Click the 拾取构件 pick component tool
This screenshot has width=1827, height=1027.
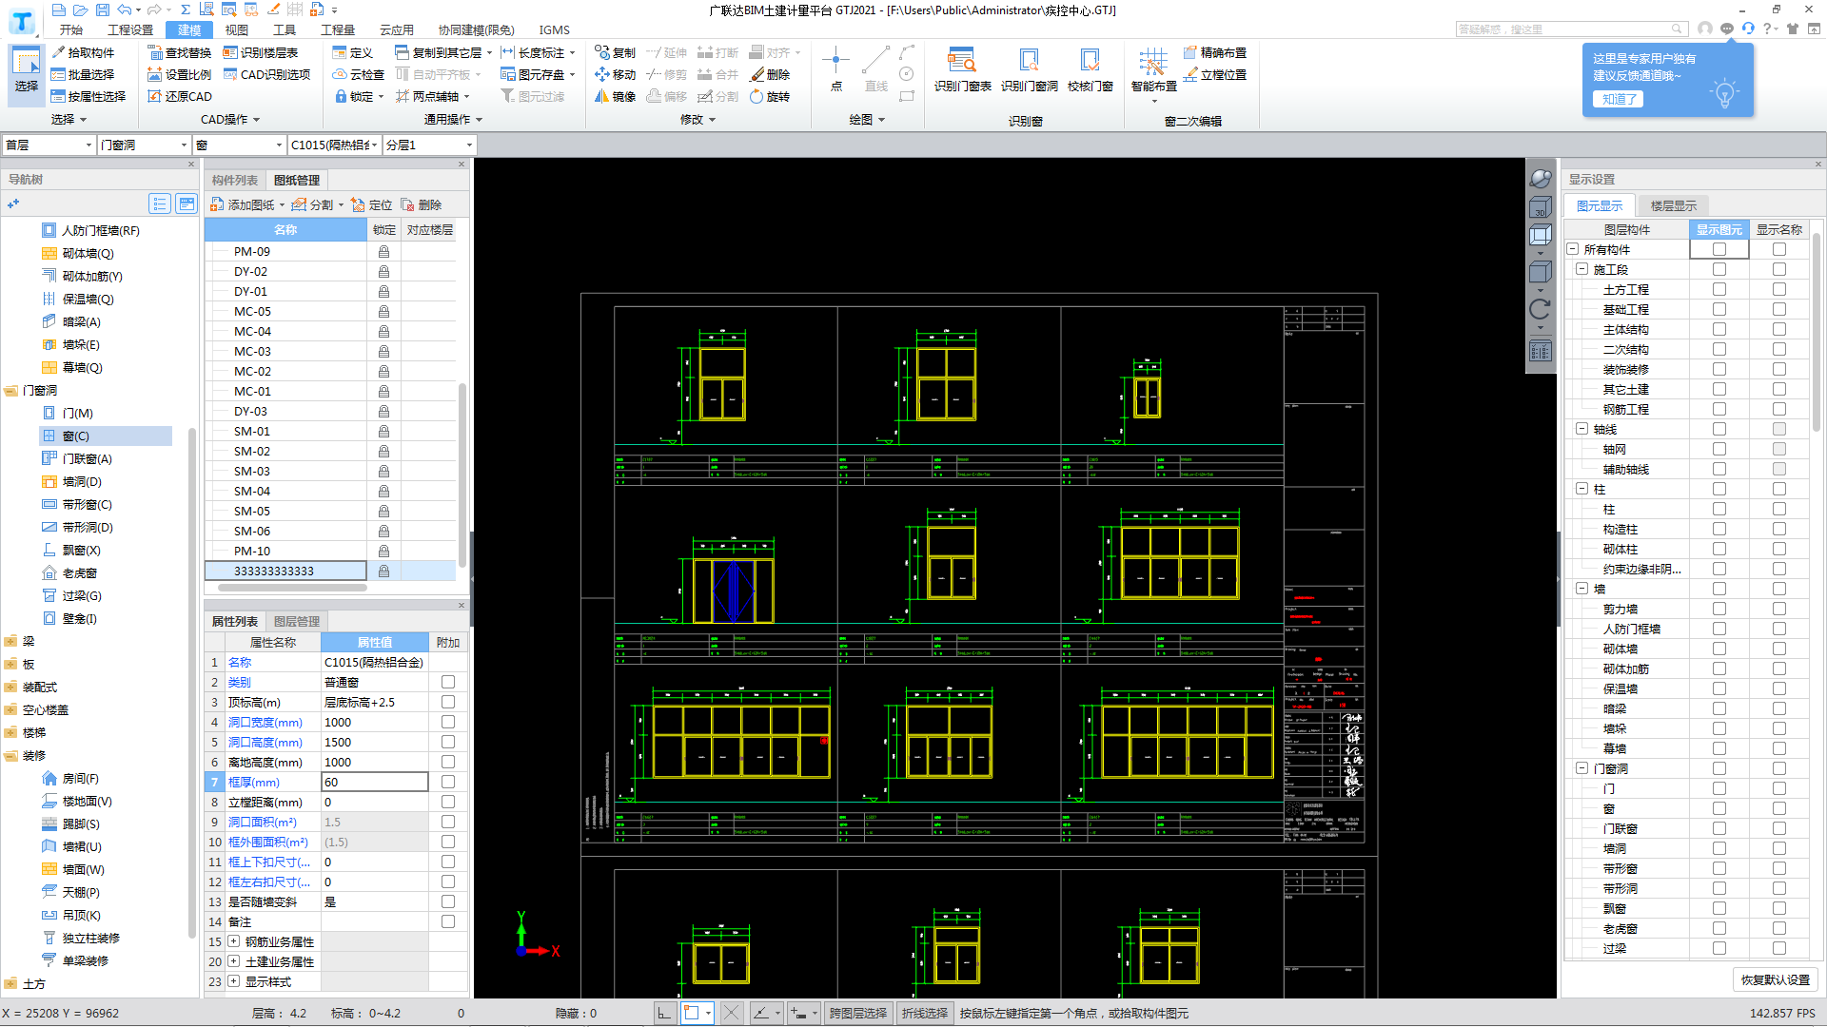coord(83,52)
